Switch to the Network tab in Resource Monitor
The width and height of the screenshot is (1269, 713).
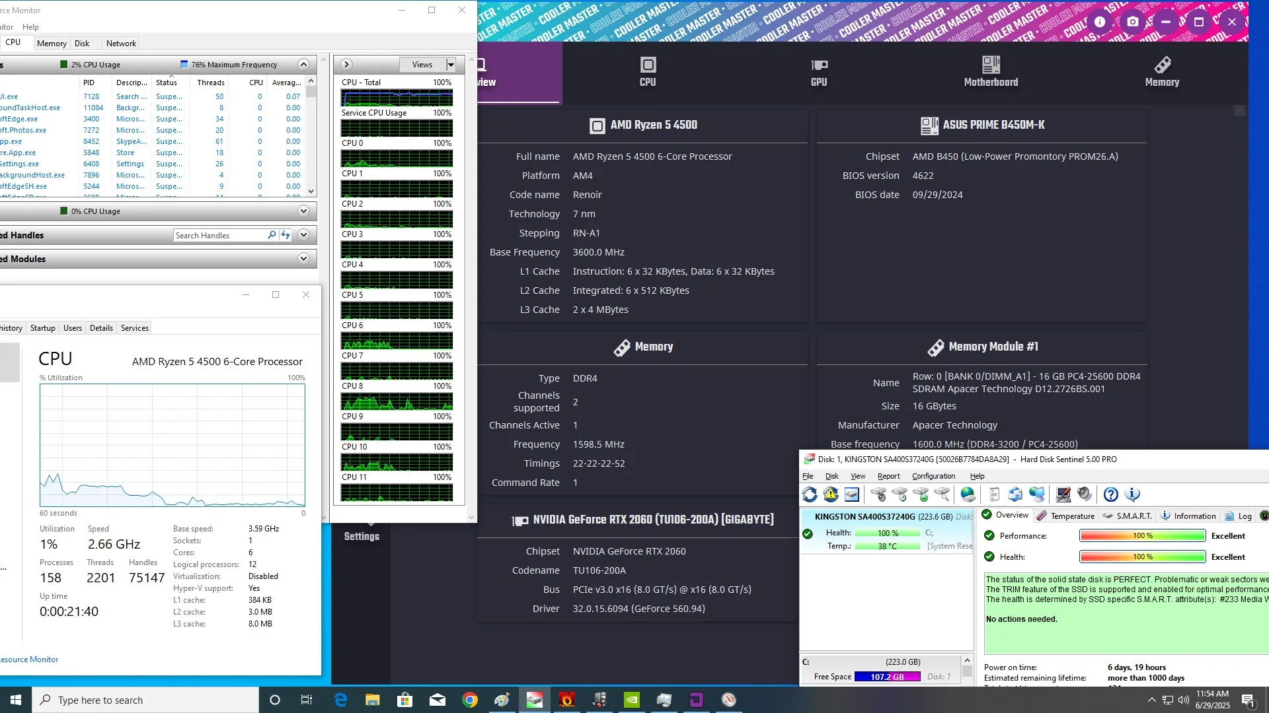[x=121, y=43]
